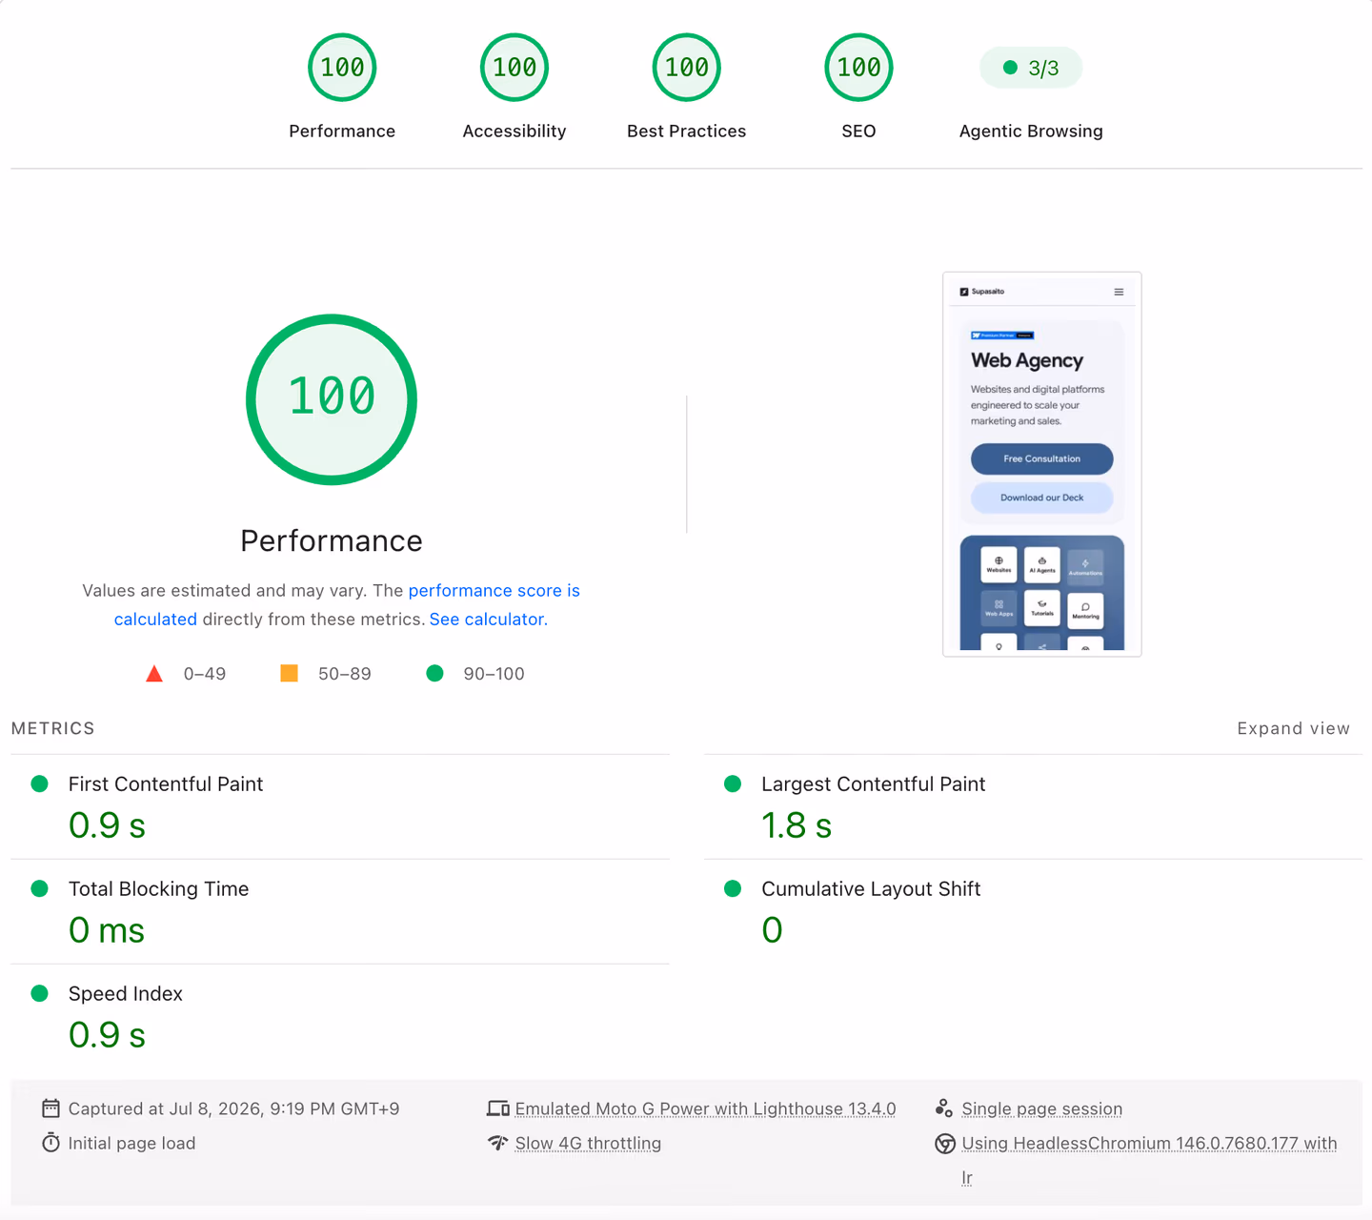Click the session icon beside Single page session
This screenshot has width=1372, height=1220.
pyautogui.click(x=944, y=1108)
